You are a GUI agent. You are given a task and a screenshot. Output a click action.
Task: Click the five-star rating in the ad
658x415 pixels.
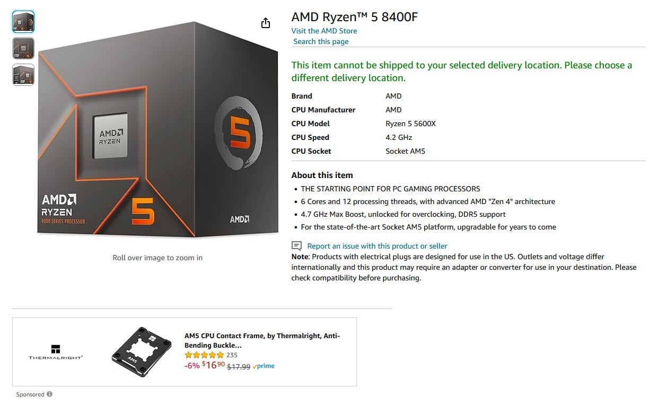(x=204, y=355)
